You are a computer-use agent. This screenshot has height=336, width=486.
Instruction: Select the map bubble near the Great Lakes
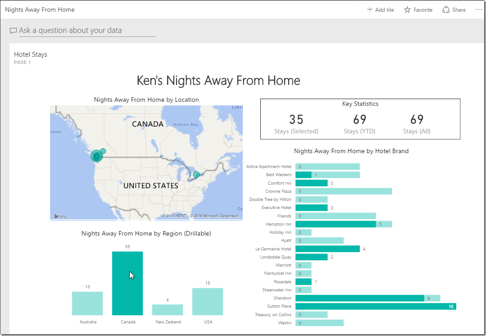196,174
